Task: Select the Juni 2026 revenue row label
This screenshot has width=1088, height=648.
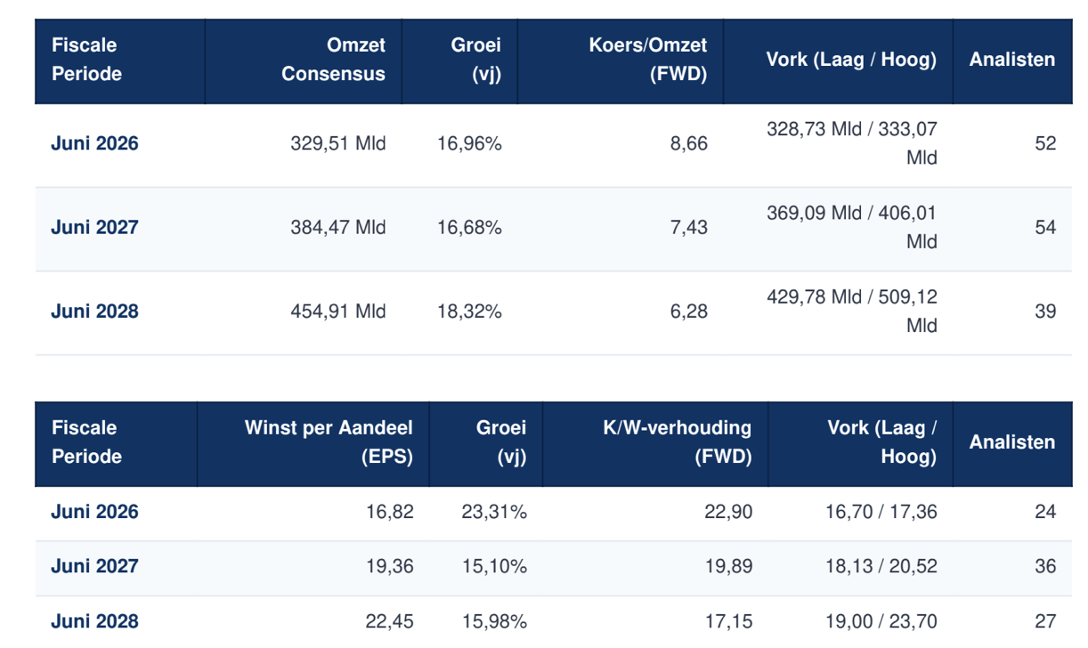Action: tap(94, 143)
